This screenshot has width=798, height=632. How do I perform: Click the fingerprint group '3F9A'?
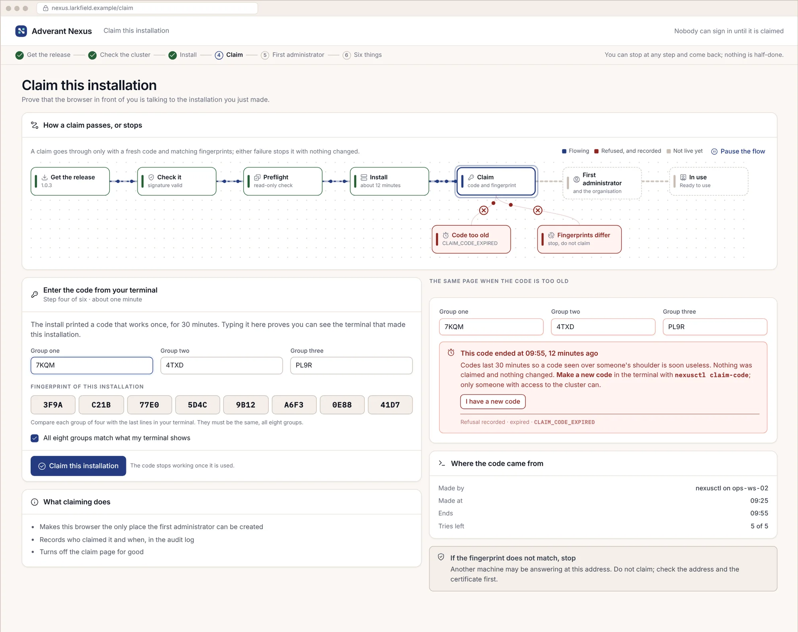[x=53, y=405]
